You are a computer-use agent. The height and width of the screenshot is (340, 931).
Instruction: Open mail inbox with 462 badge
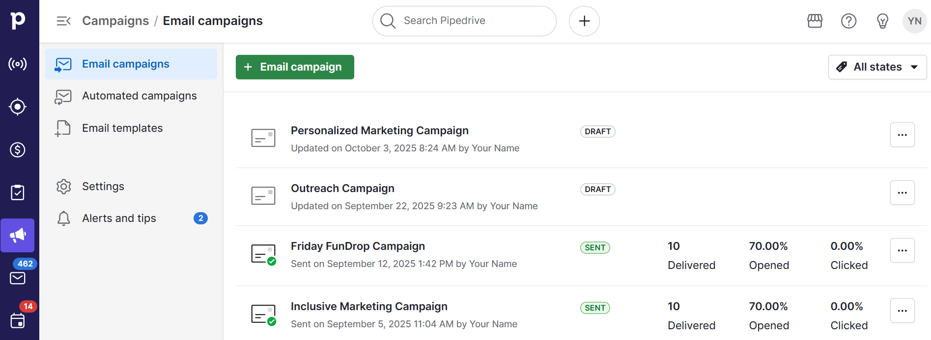[18, 278]
